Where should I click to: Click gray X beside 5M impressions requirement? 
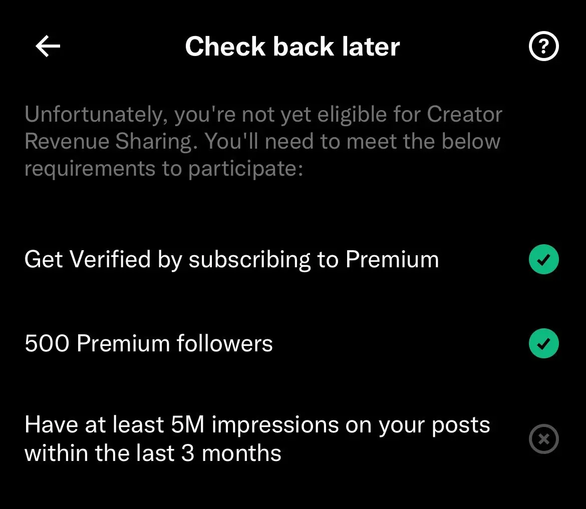point(543,439)
